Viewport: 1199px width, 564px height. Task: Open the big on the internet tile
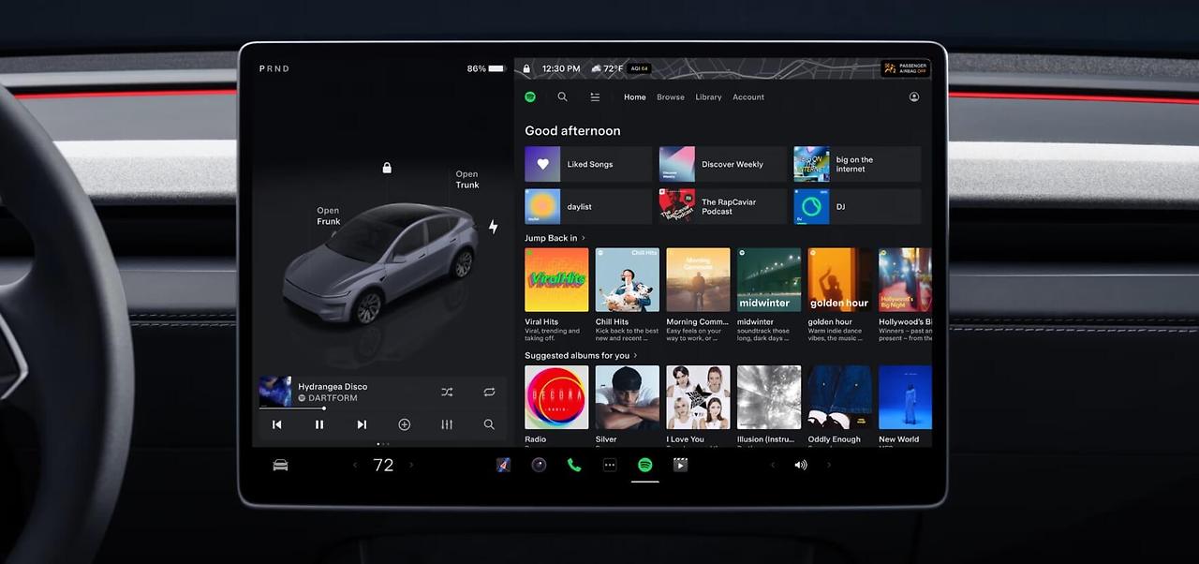[x=857, y=164]
